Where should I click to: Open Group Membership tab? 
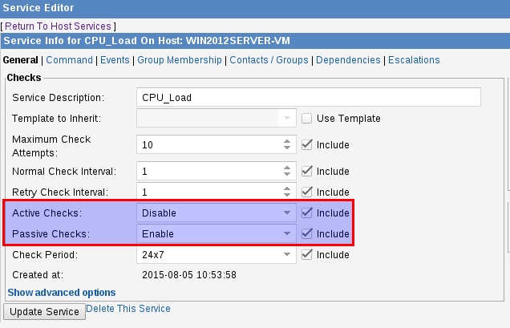pos(181,60)
